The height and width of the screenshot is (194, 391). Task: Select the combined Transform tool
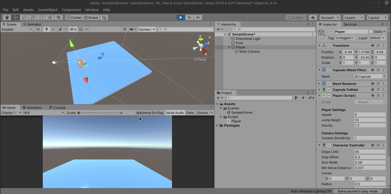click(x=50, y=17)
